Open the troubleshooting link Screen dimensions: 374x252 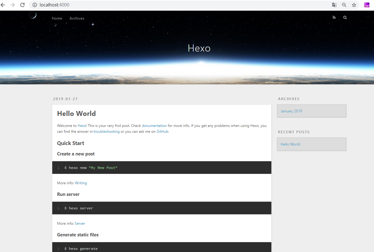[107, 132]
